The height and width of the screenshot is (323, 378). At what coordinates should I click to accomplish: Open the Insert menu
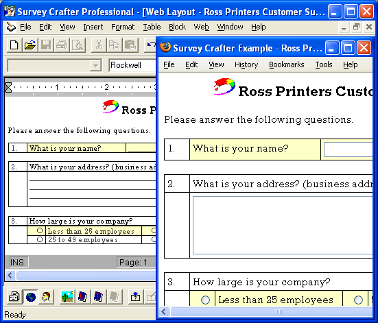coord(93,27)
